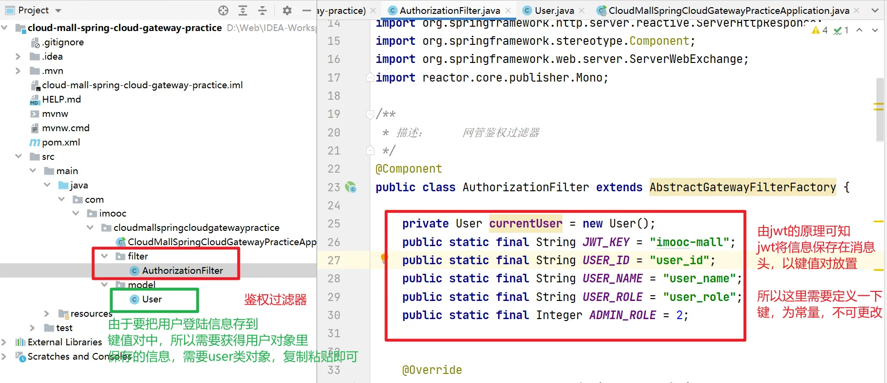
Task: Collapse the cloud-mall-spring-cloud-gateway-practice root node
Action: click(x=5, y=28)
